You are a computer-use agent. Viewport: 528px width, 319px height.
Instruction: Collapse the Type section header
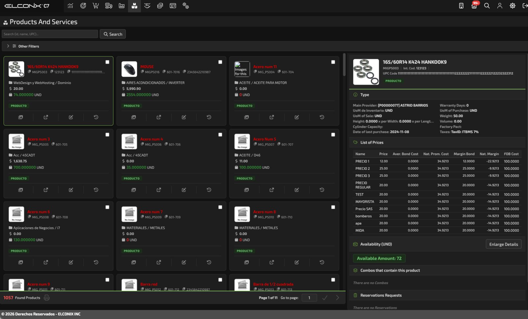[x=437, y=95]
